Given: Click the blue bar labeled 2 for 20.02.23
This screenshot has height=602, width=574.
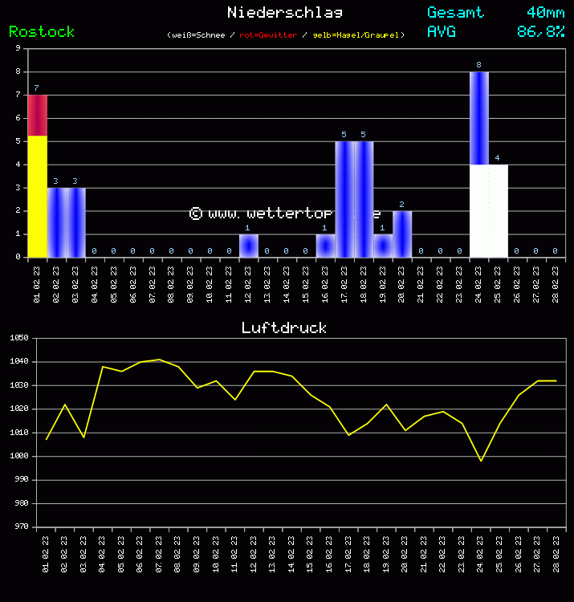Looking at the screenshot, I should [x=402, y=234].
